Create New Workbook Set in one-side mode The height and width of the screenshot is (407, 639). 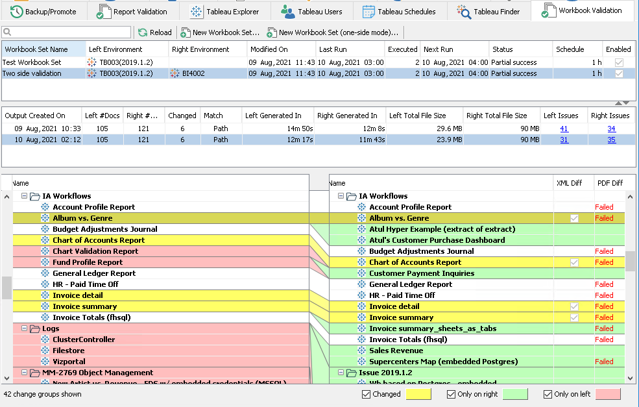(x=333, y=32)
